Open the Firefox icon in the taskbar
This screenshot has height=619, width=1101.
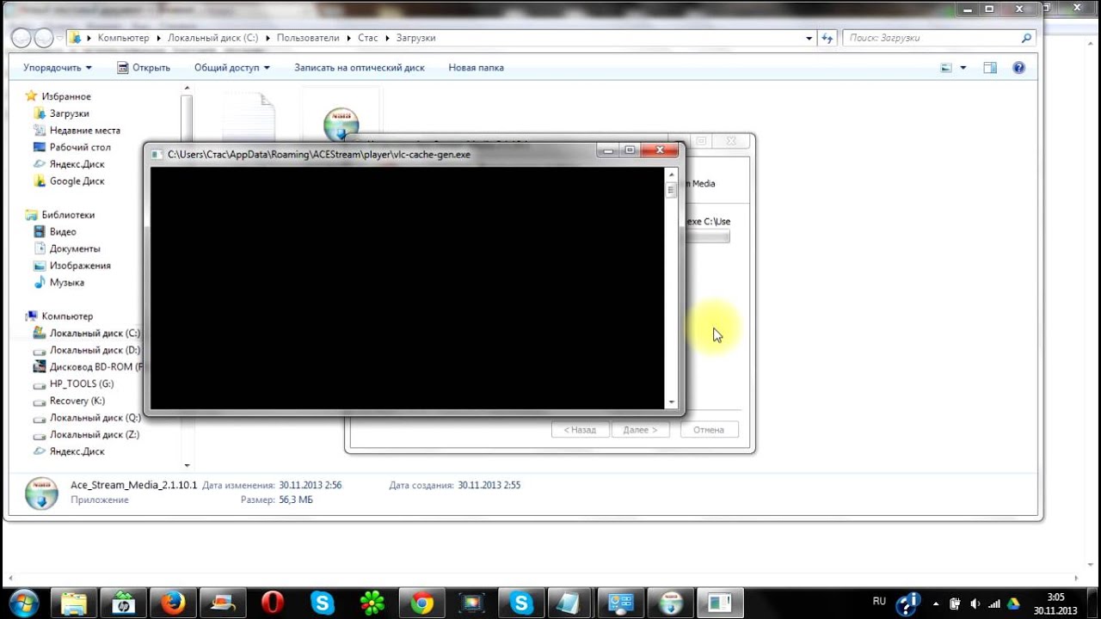tap(173, 602)
